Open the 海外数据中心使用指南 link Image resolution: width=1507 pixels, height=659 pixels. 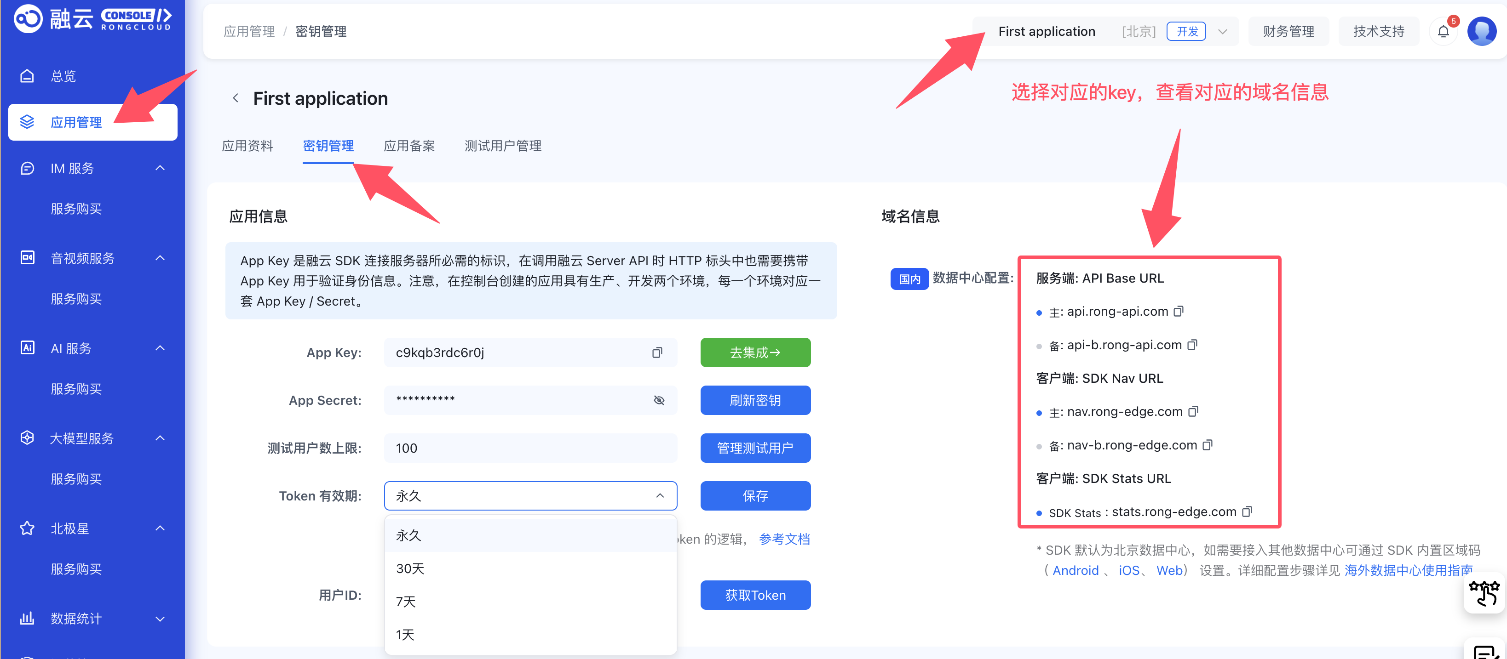pyautogui.click(x=1408, y=570)
